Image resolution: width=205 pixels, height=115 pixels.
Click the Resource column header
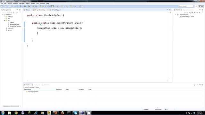[60, 89]
